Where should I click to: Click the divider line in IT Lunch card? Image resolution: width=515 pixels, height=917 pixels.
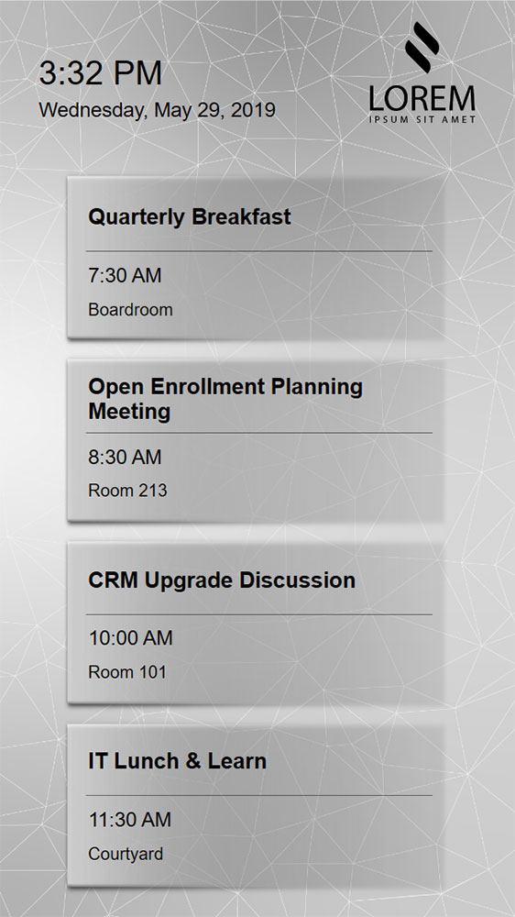coord(259,795)
